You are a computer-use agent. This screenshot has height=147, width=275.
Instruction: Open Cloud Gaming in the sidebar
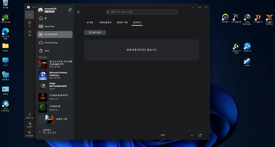click(x=55, y=42)
